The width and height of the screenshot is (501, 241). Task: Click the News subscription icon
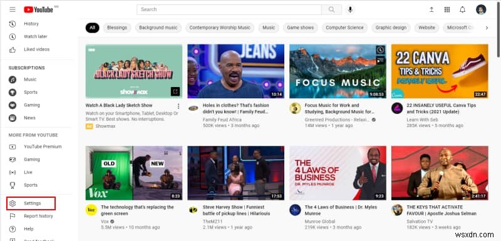point(13,118)
